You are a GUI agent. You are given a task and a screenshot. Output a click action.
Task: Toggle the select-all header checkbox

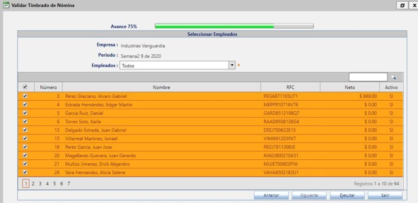[25, 87]
